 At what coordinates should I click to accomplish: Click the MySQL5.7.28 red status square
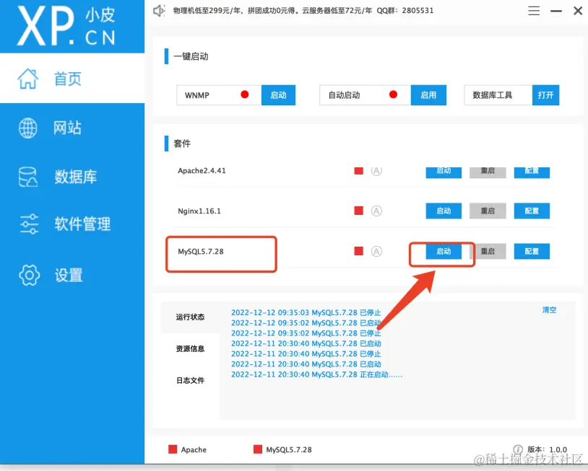click(359, 251)
